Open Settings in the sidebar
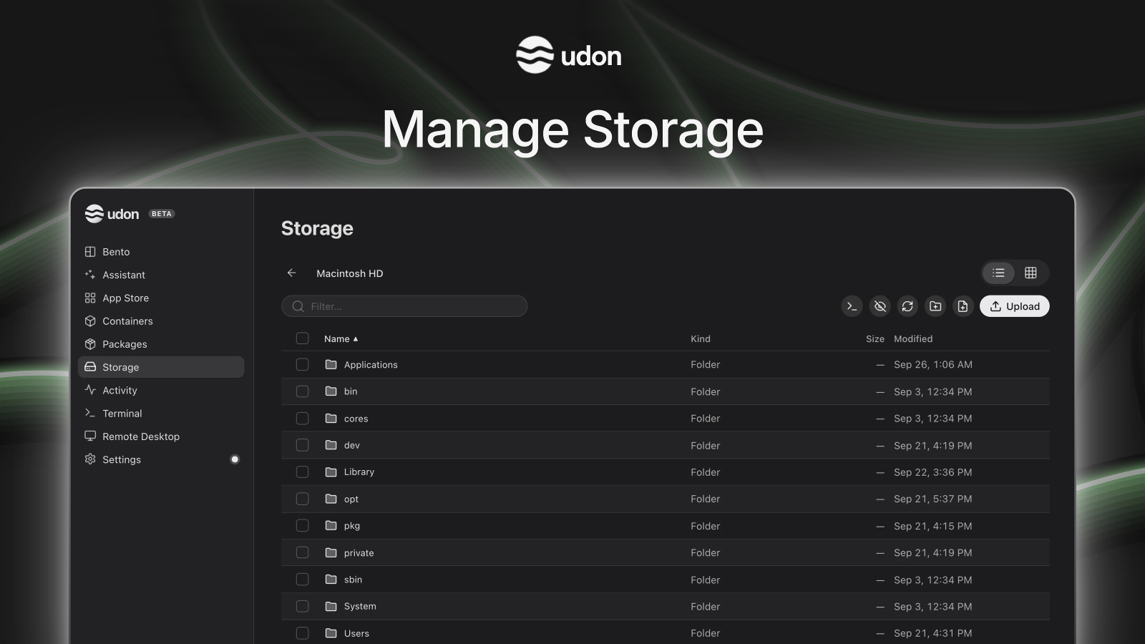The height and width of the screenshot is (644, 1145). click(x=161, y=459)
